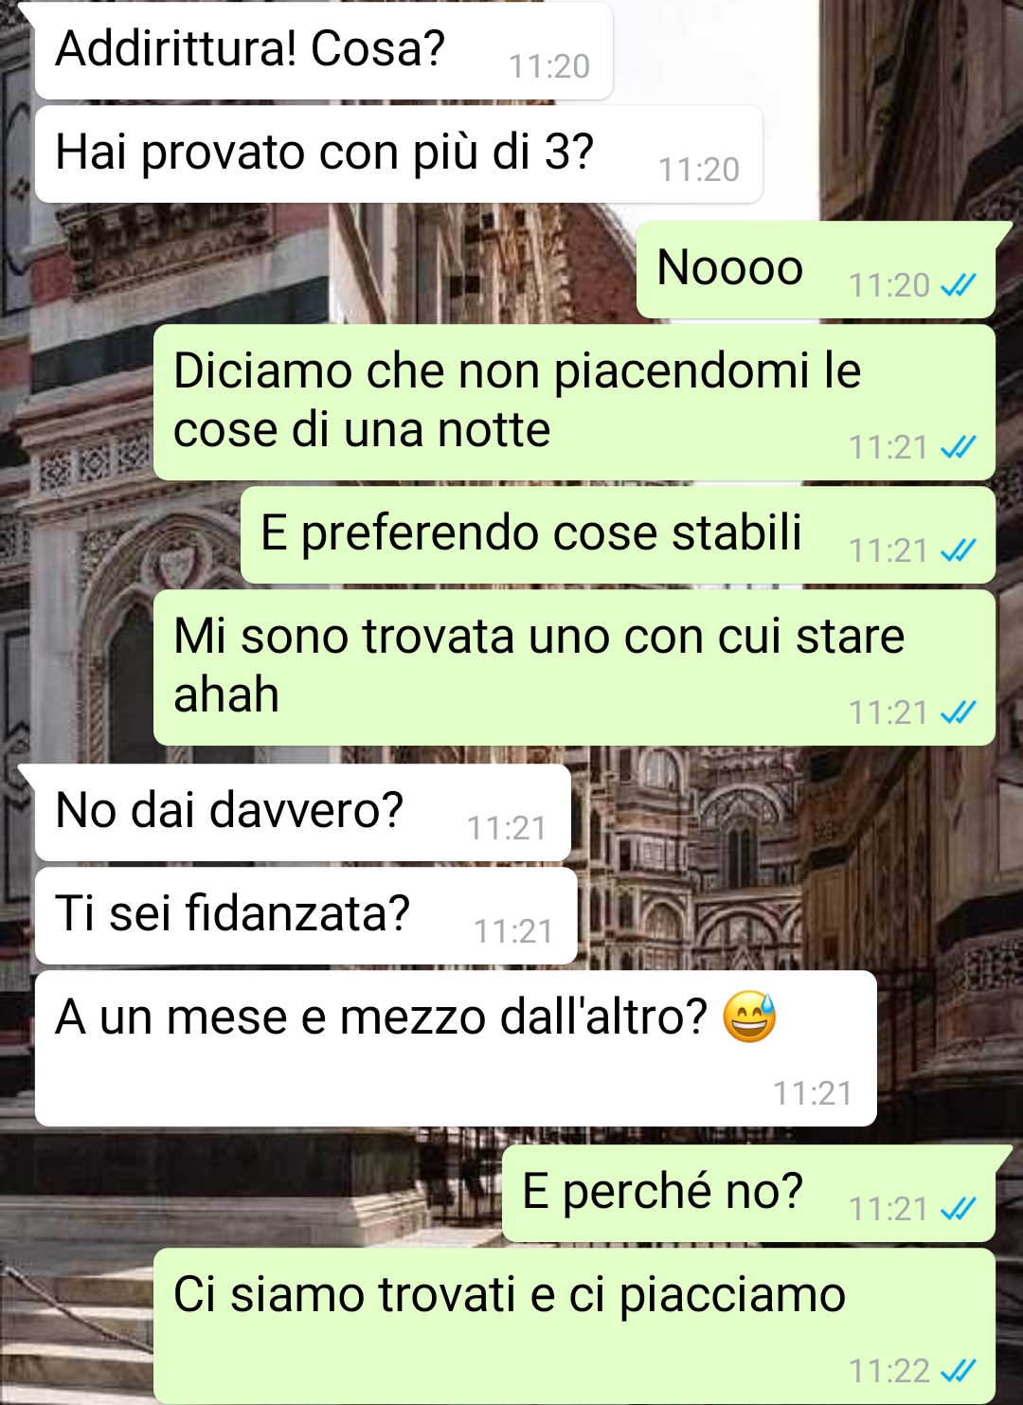Select 'Mi sono trovata uno con cui stare' message

[574, 667]
